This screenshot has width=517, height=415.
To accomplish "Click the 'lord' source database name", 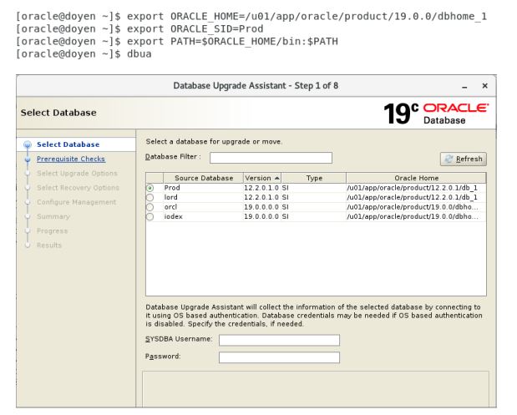I will click(170, 197).
